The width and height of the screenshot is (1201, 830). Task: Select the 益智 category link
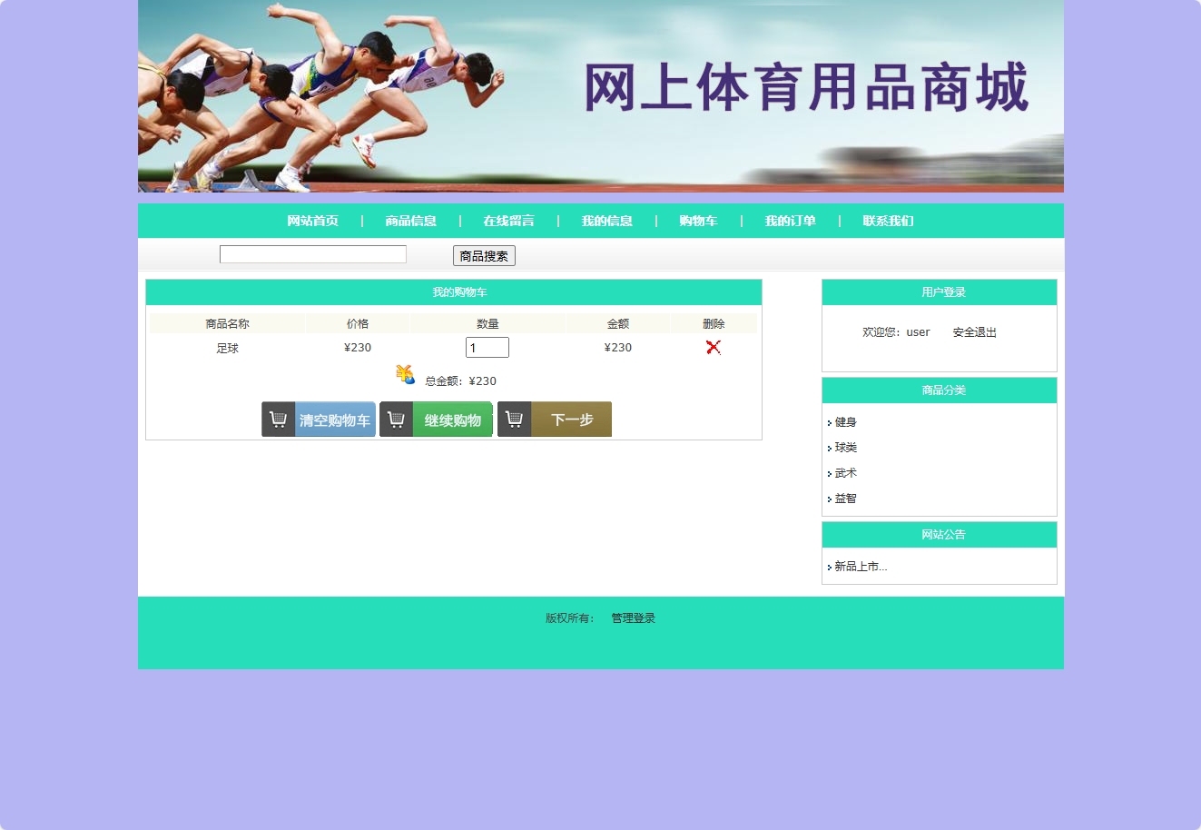[x=845, y=498]
